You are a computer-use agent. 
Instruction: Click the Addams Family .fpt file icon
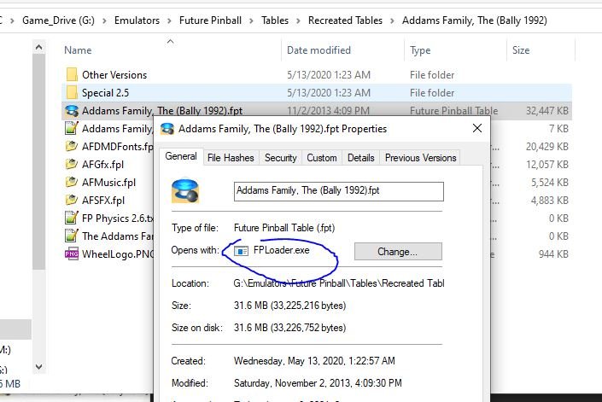pyautogui.click(x=72, y=110)
